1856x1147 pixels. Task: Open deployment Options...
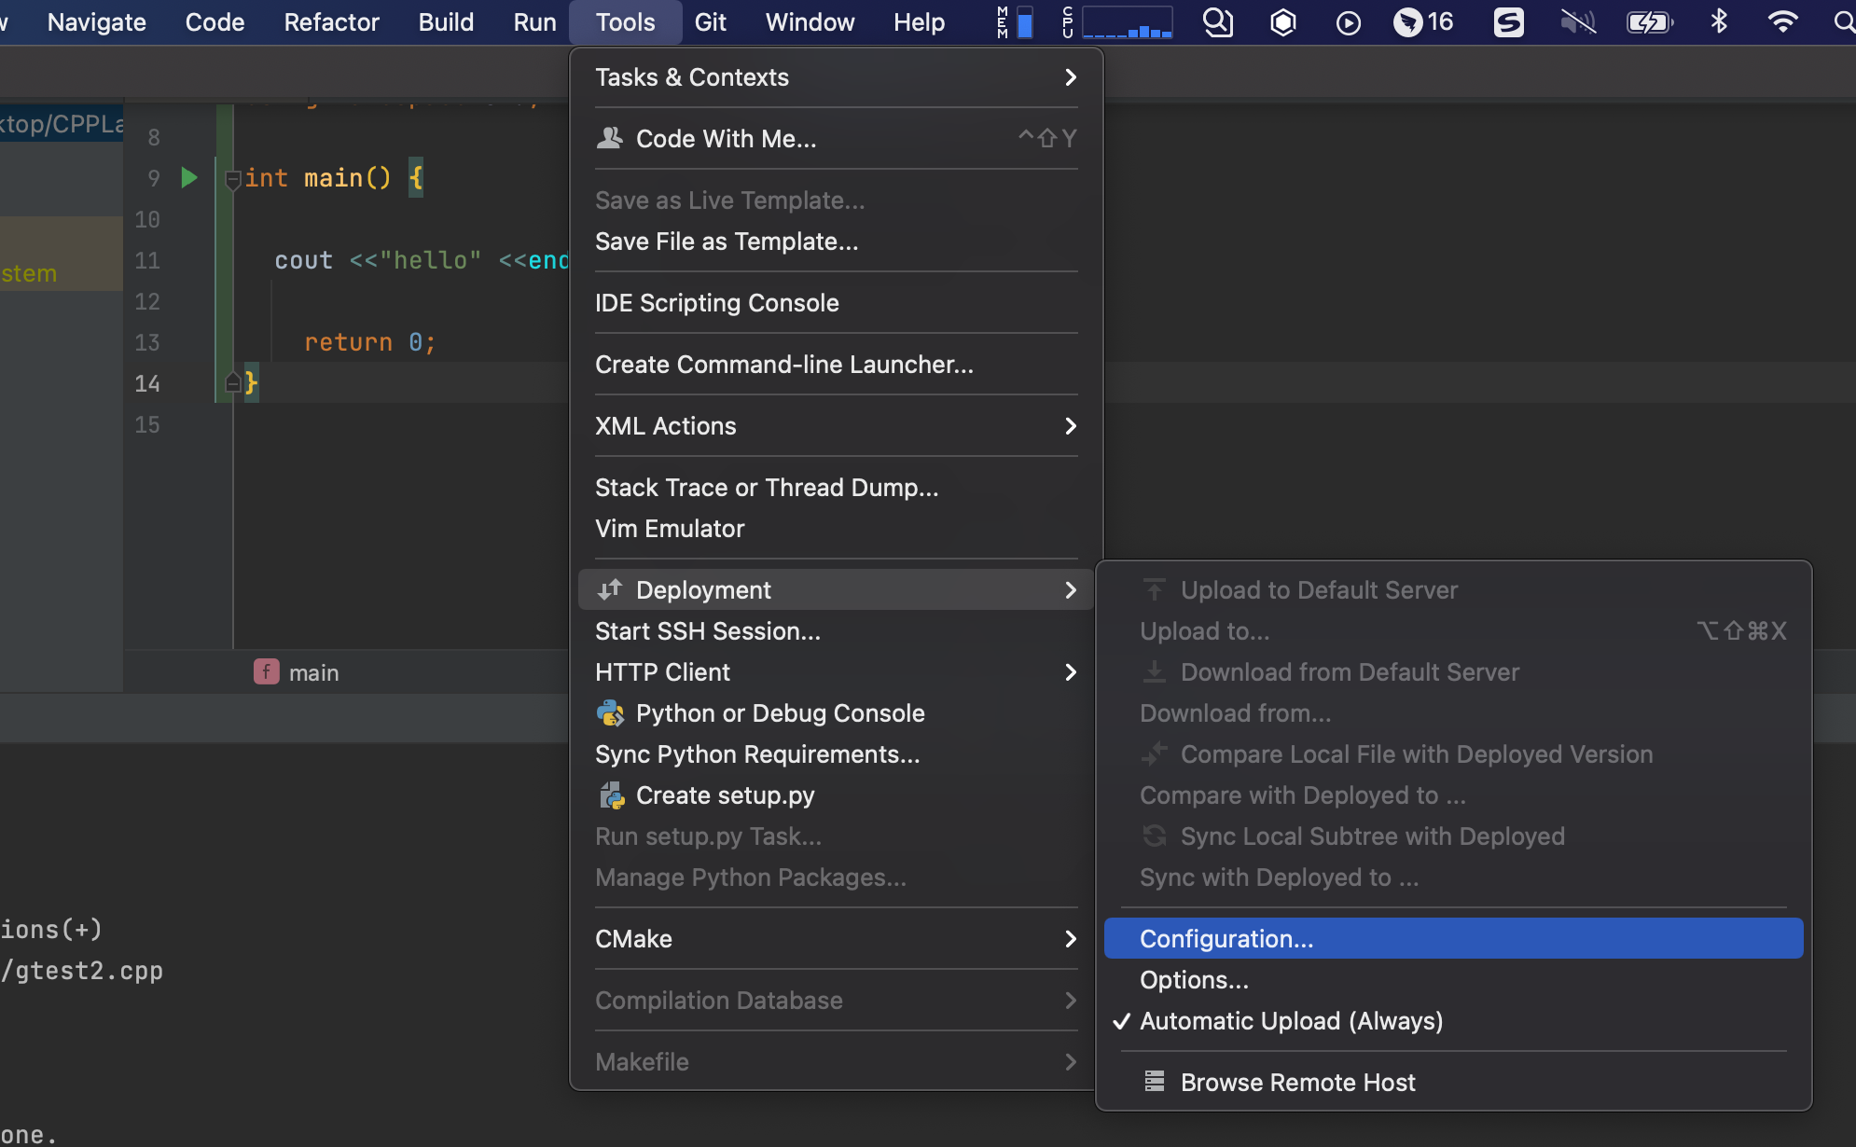coord(1194,980)
